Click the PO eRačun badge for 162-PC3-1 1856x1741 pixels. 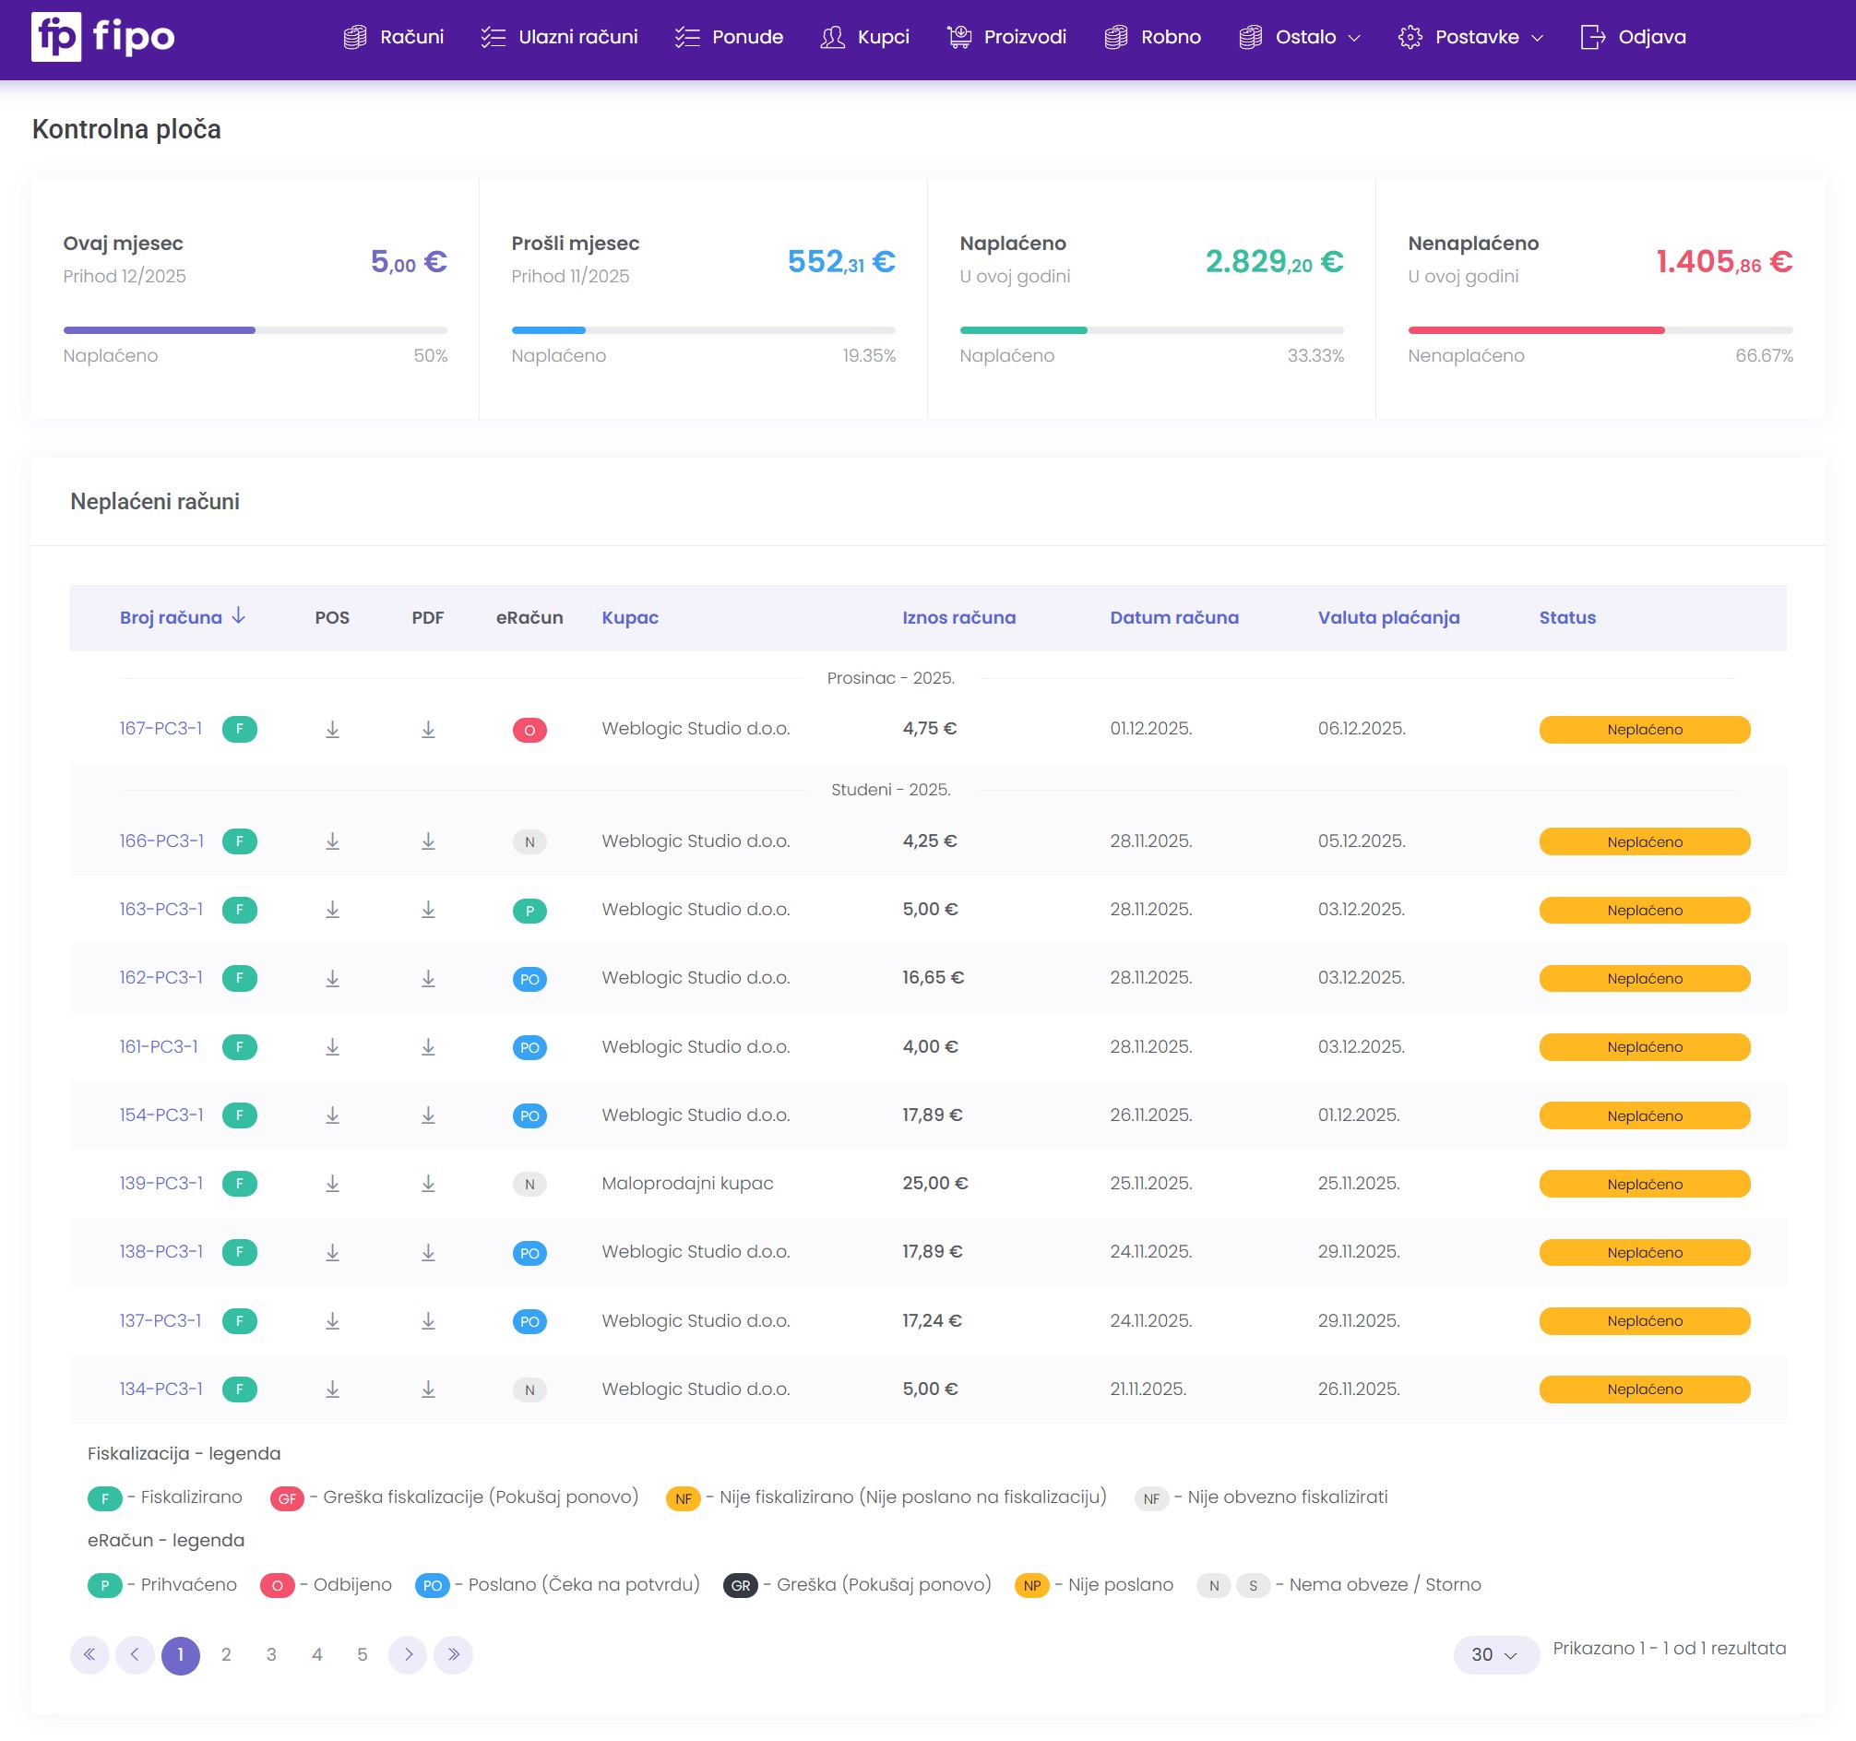(529, 979)
